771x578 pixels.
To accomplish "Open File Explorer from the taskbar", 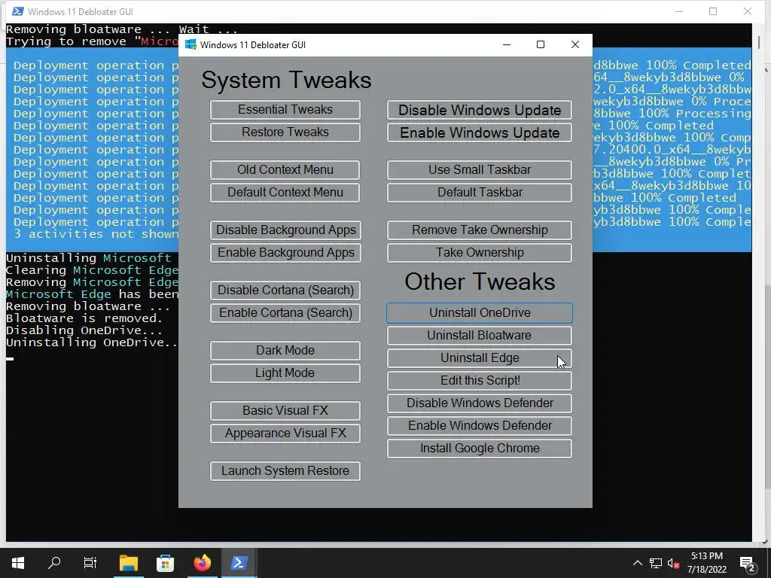I will point(128,563).
